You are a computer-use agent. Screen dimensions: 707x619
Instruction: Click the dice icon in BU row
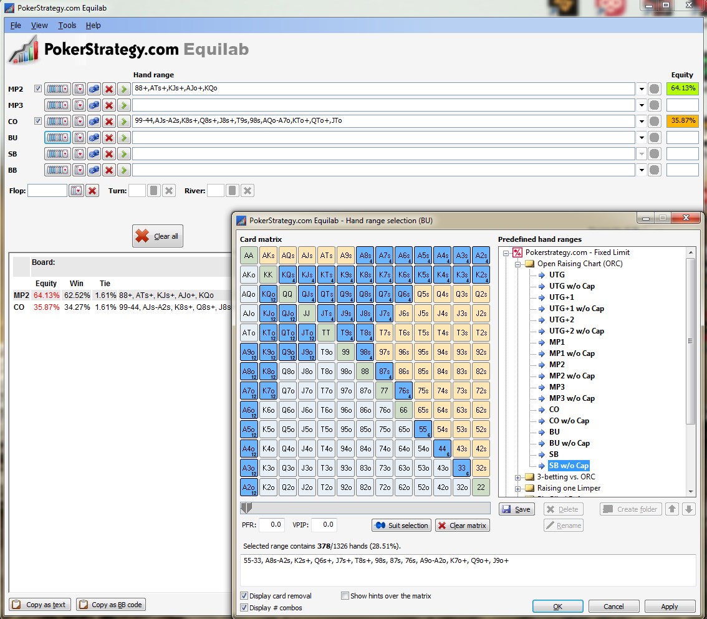tap(94, 138)
